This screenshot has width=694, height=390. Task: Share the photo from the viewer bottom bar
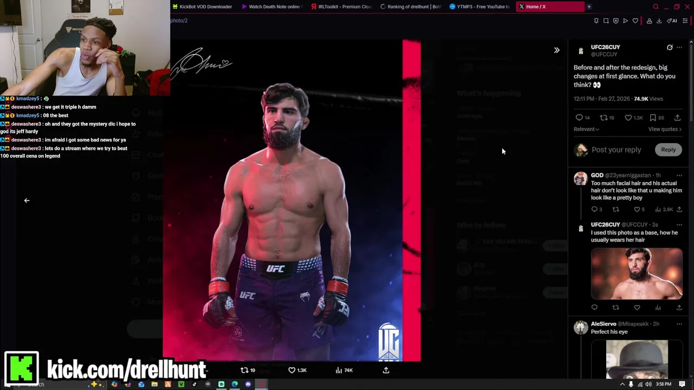click(386, 370)
